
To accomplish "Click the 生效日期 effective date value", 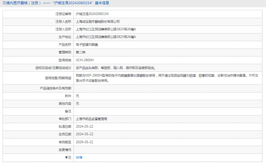I will [x=84, y=134].
